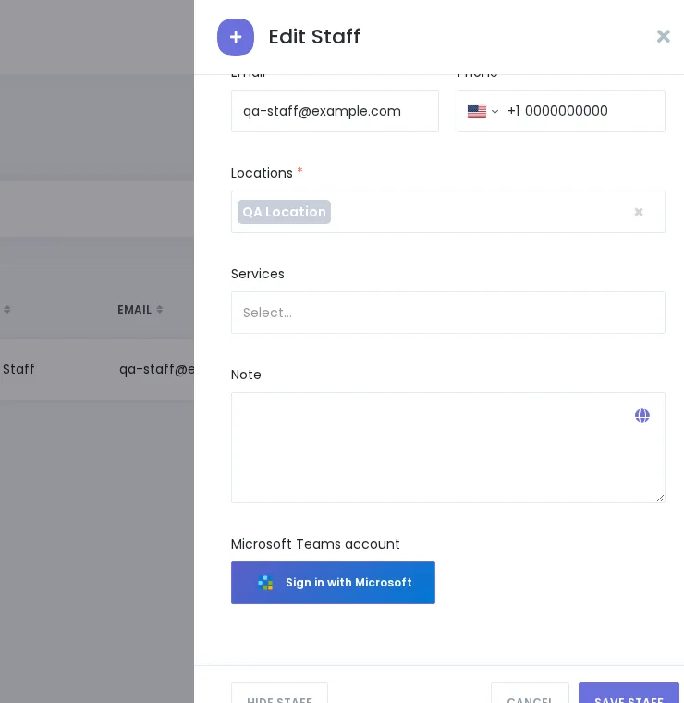This screenshot has height=703, width=684.
Task: Sign in with Microsoft button
Action: [333, 583]
